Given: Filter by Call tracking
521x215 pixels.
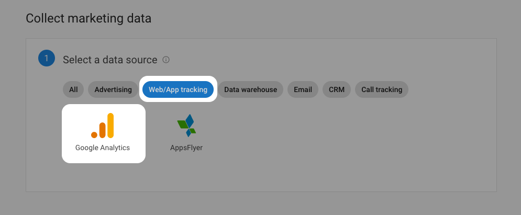Looking at the screenshot, I should point(382,89).
